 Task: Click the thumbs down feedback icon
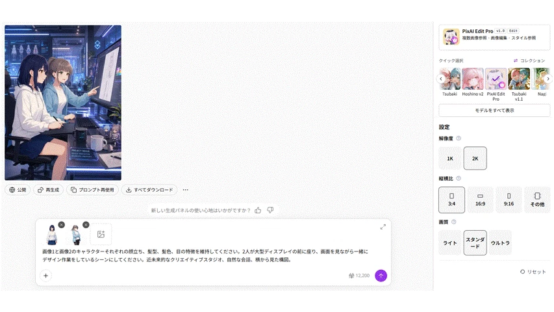point(270,210)
